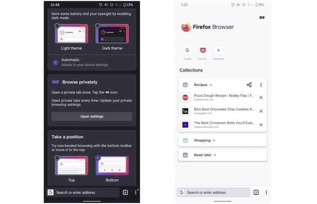Open the three-dot menu in the light toolbar
The height and width of the screenshot is (204, 317).
(266, 193)
